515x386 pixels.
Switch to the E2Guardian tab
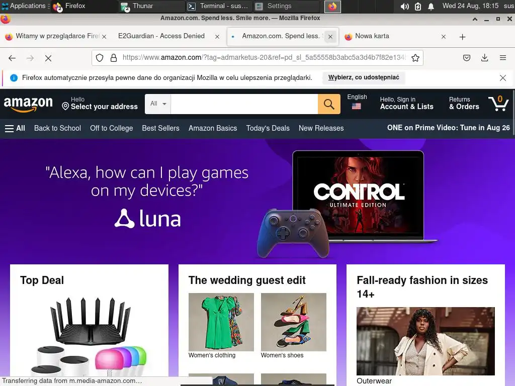[161, 36]
